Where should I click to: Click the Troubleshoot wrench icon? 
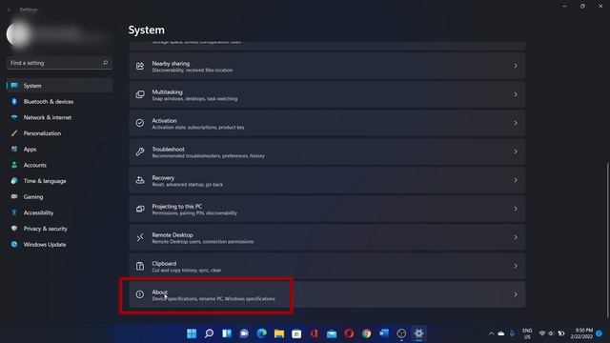click(140, 151)
